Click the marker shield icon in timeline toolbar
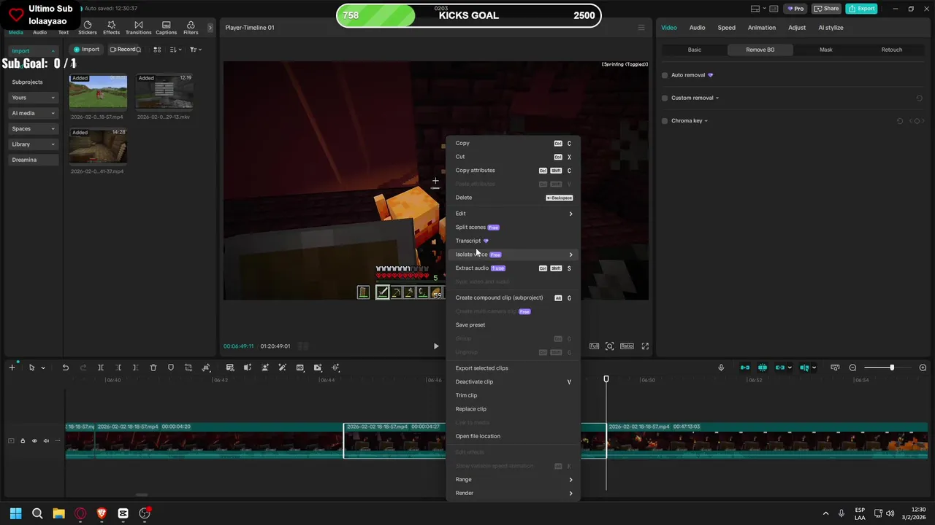This screenshot has width=935, height=525. [x=171, y=367]
